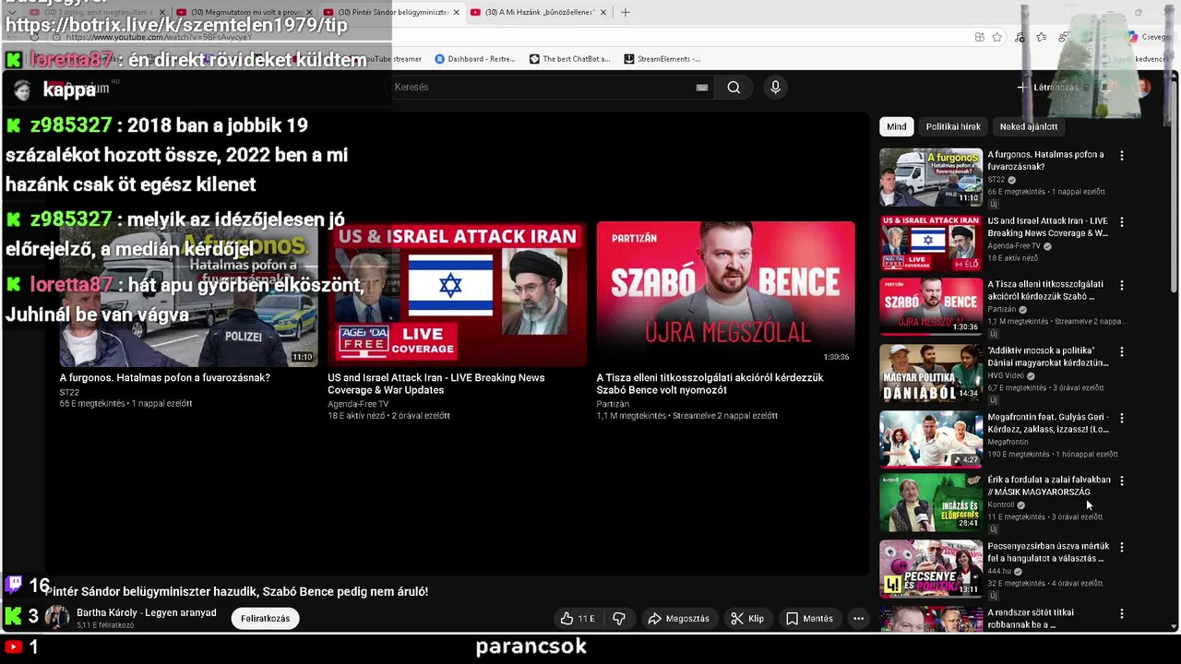The width and height of the screenshot is (1181, 664).
Task: Like the video with thumbs-up 11 E
Action: click(578, 619)
